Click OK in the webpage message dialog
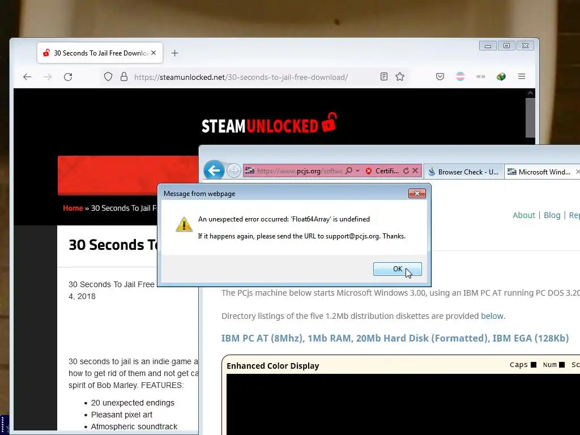Image resolution: width=580 pixels, height=435 pixels. [397, 269]
